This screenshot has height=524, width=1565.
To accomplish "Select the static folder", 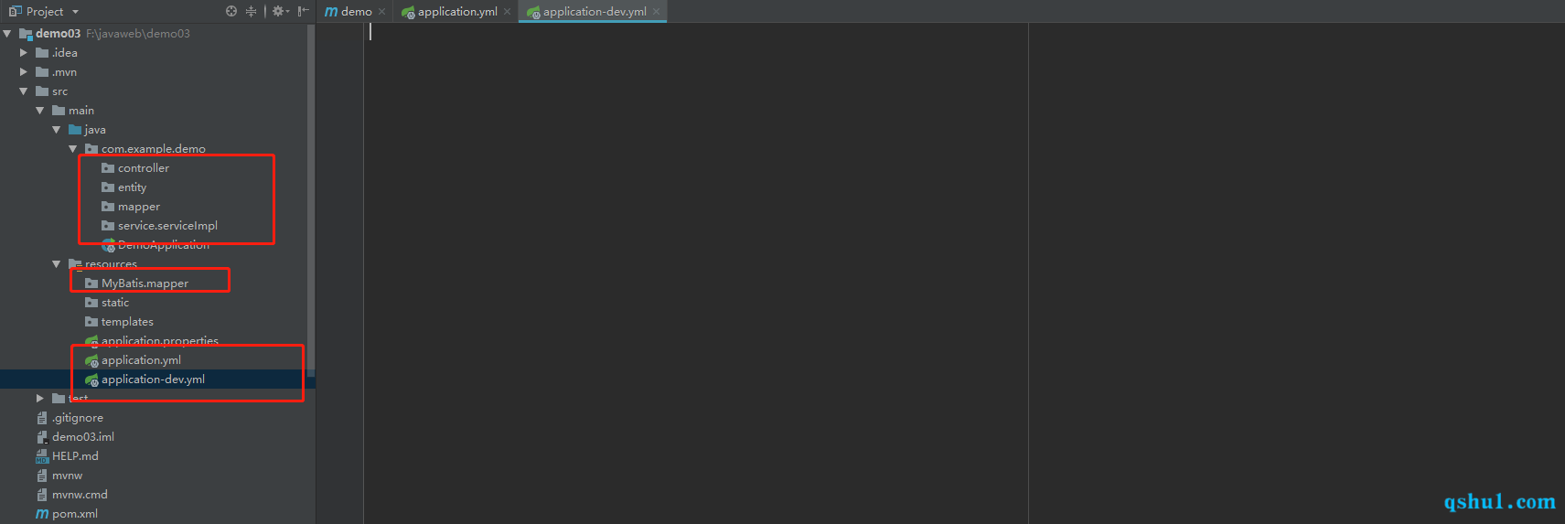I will pyautogui.click(x=115, y=303).
